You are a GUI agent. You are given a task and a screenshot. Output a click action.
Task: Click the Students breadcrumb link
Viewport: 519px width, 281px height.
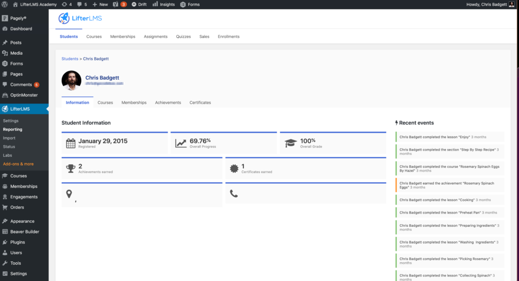70,59
